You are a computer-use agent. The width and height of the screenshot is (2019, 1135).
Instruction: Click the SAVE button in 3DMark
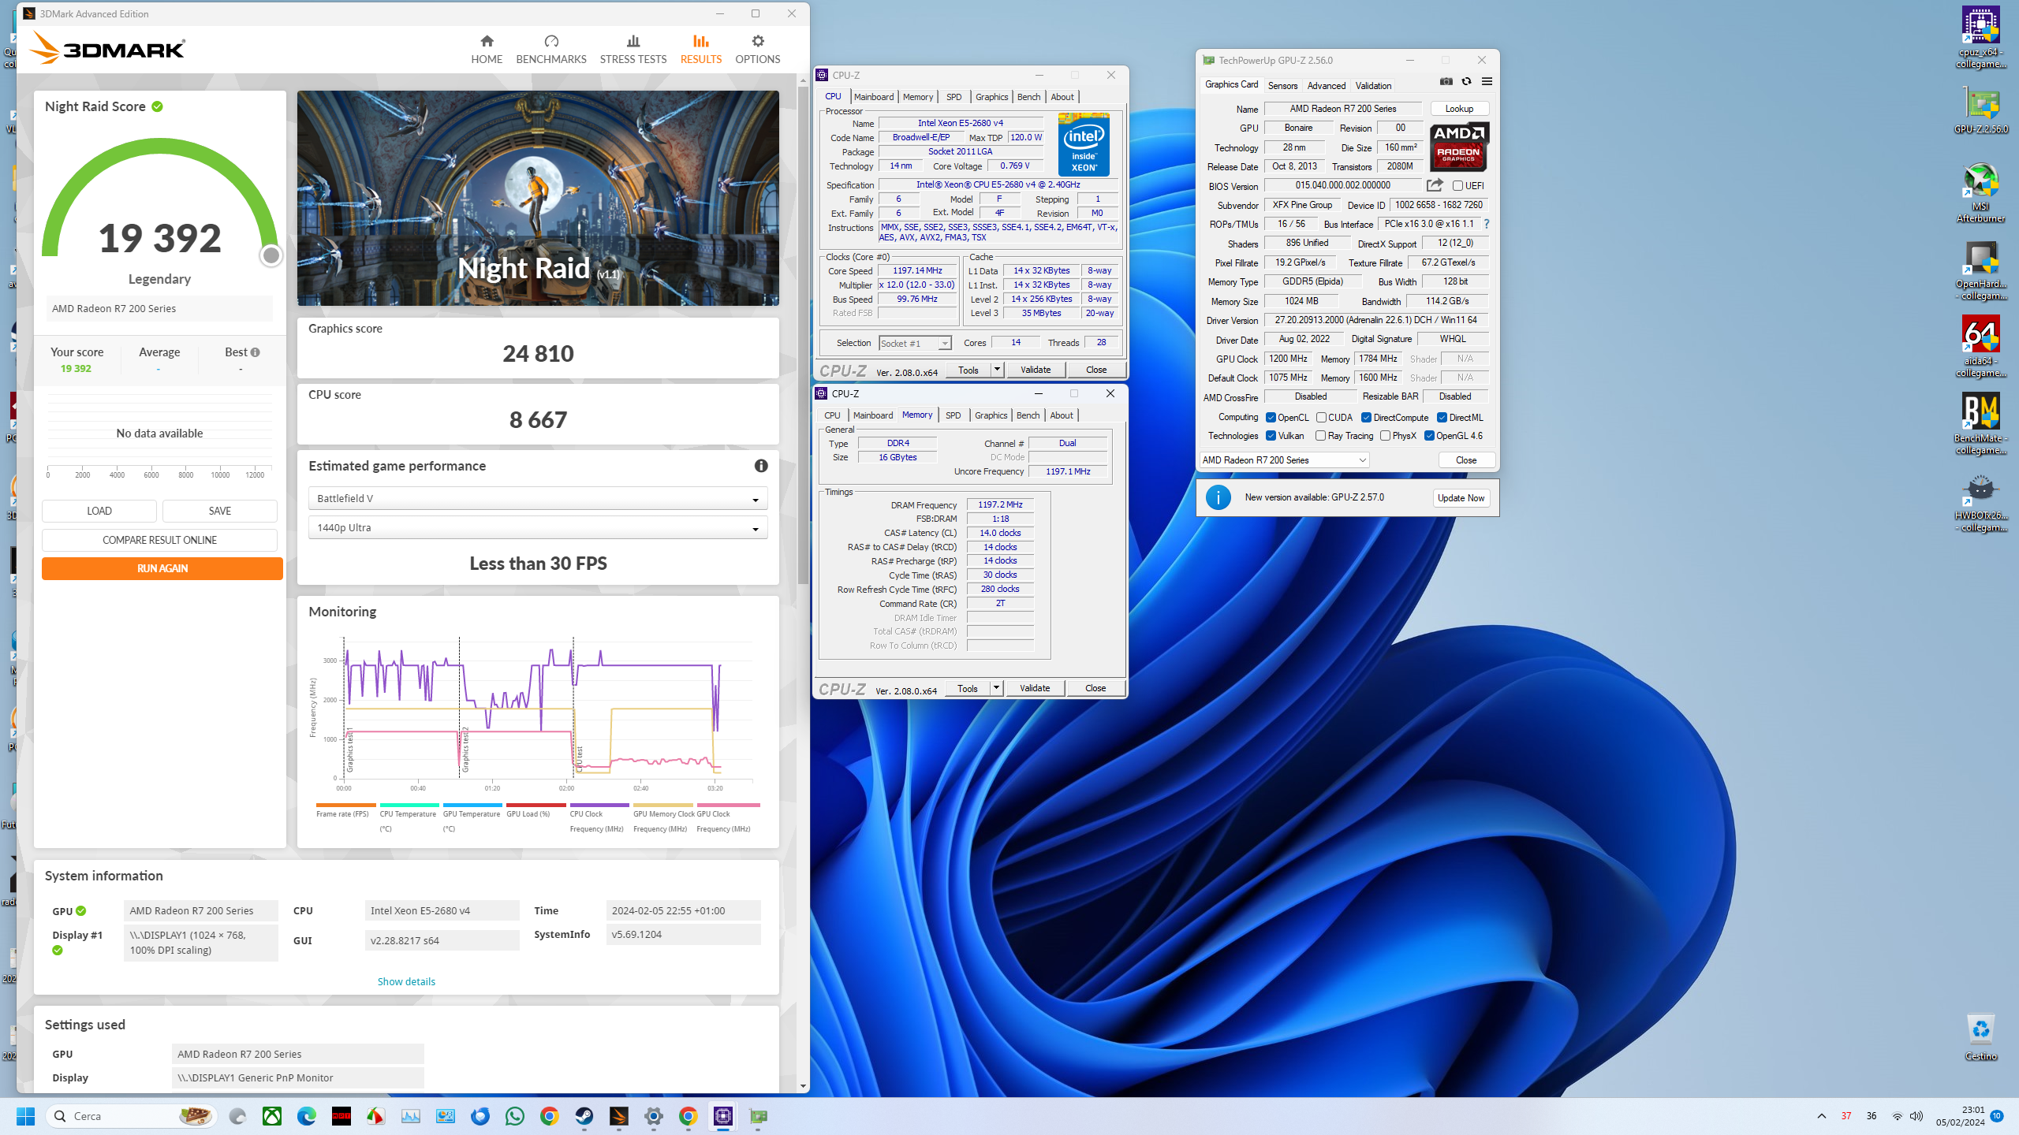tap(219, 511)
